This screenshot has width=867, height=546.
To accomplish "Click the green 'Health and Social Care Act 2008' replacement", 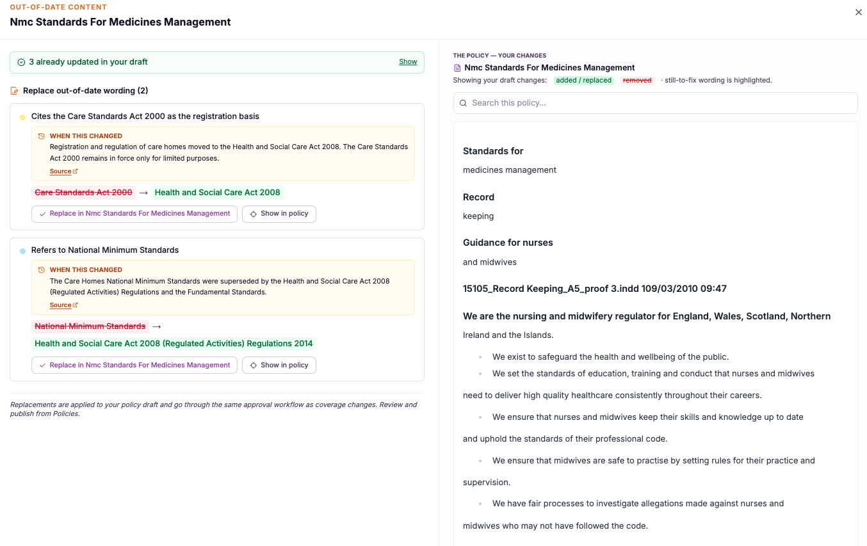I will pyautogui.click(x=218, y=193).
